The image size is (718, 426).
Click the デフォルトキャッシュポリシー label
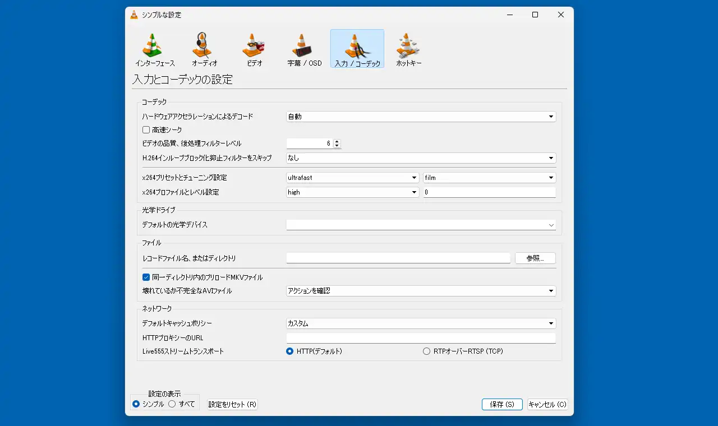177,323
